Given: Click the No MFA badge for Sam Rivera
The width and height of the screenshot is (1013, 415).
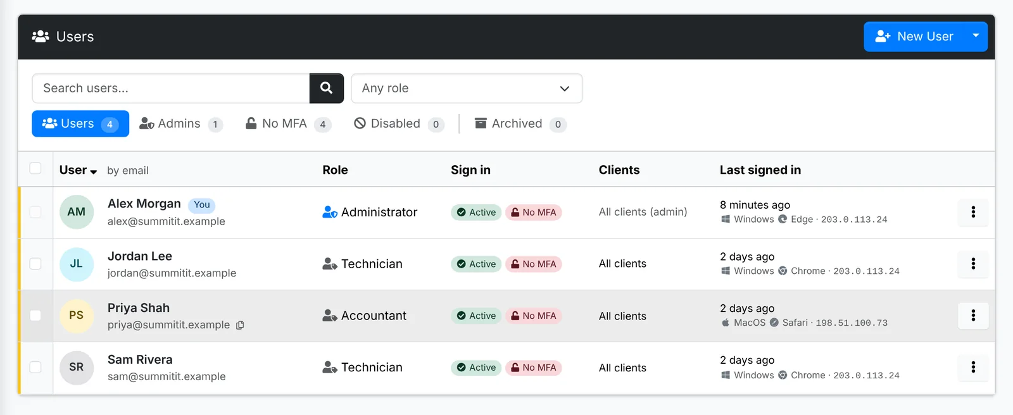Looking at the screenshot, I should click(x=533, y=368).
